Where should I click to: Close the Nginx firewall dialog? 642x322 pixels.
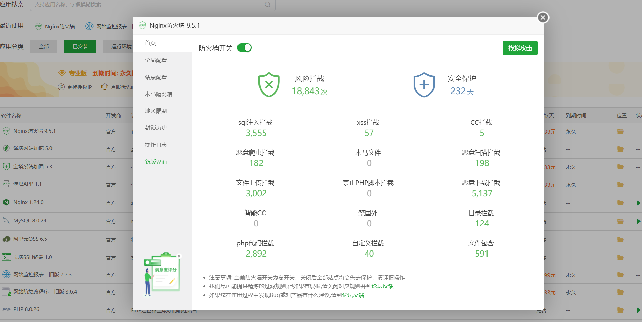click(543, 17)
